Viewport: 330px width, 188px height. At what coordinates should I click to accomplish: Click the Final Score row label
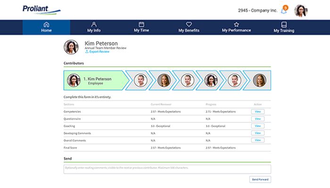[70, 148]
